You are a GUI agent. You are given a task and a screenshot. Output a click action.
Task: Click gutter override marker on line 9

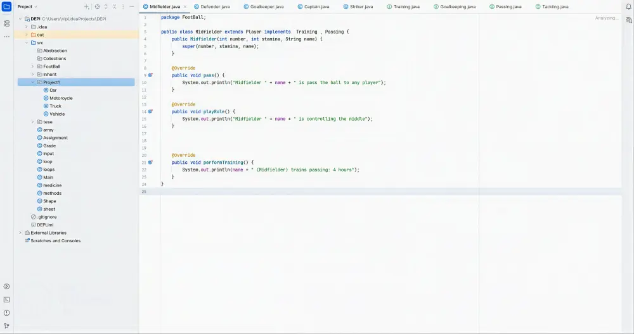150,75
